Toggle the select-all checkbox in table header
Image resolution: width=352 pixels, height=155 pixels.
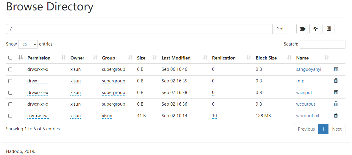[x=10, y=58]
